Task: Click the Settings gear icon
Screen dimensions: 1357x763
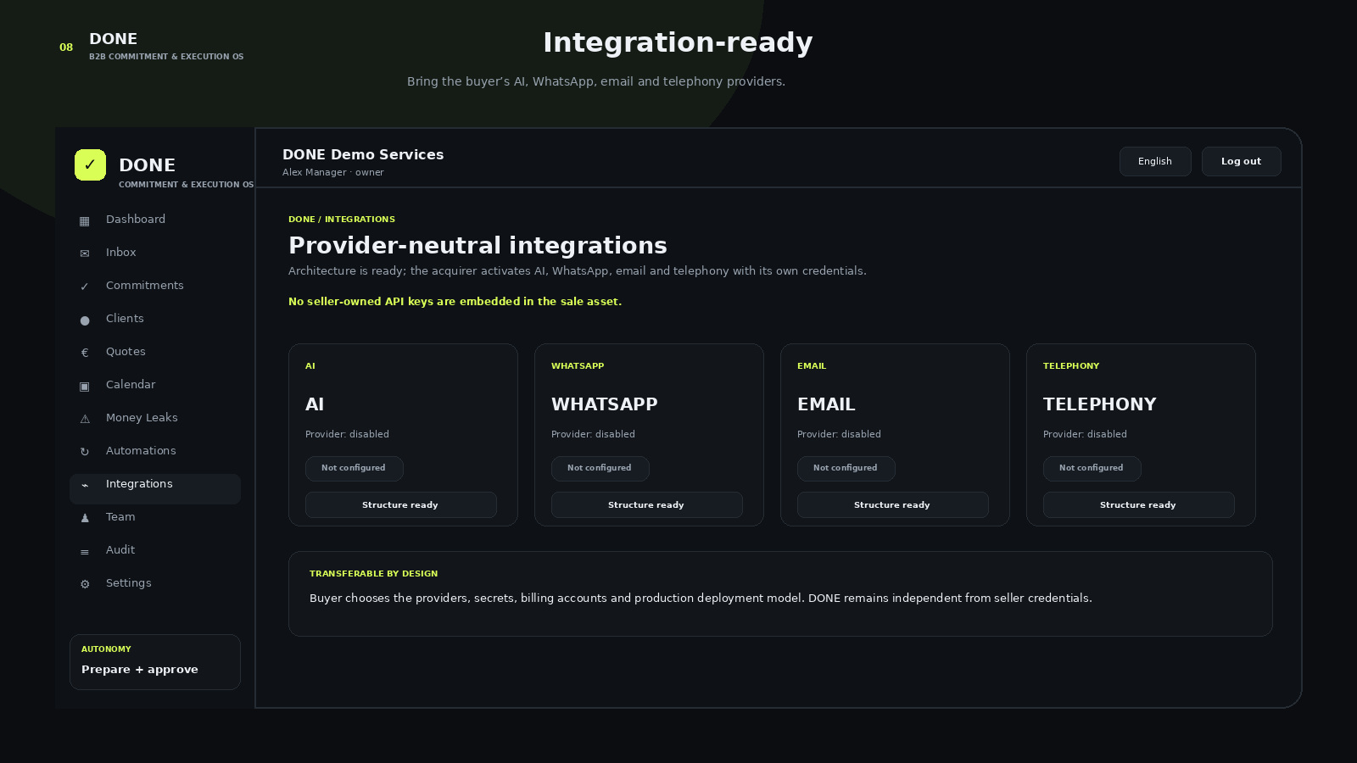Action: pos(85,584)
